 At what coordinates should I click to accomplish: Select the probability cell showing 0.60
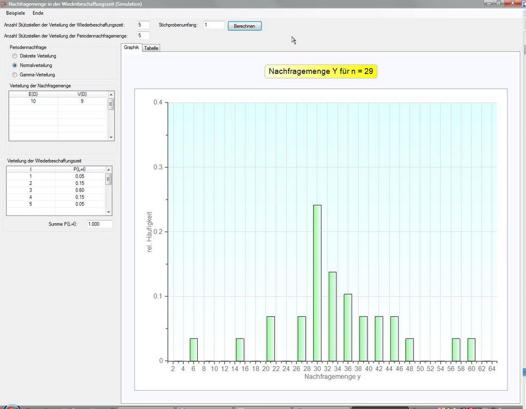tap(80, 190)
